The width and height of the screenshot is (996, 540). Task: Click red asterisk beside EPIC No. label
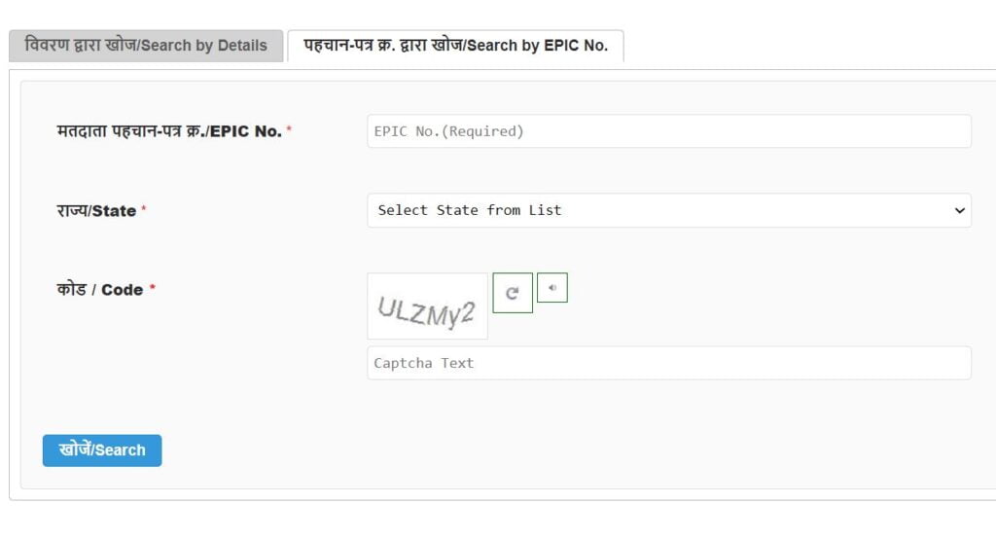289,128
